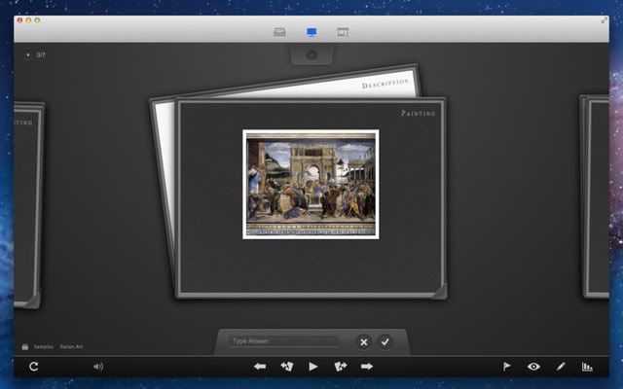Mute the speaker sound icon
623x389 pixels.
(98, 366)
